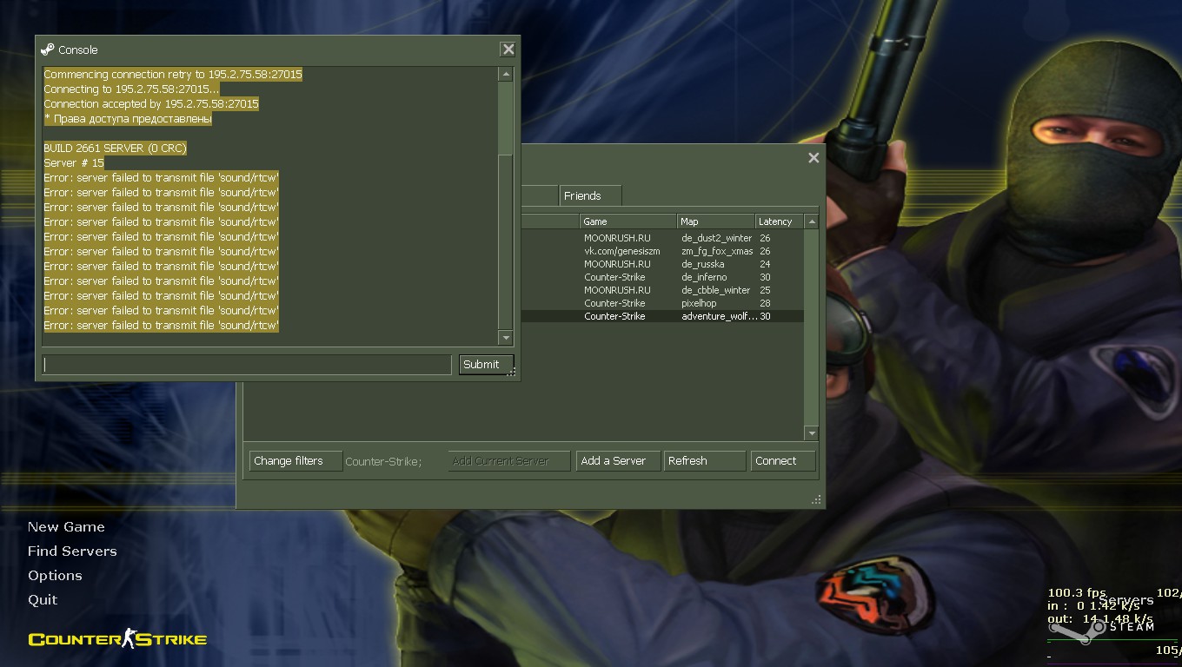Select the server row with map de_russka
1182x667 pixels.
click(661, 264)
